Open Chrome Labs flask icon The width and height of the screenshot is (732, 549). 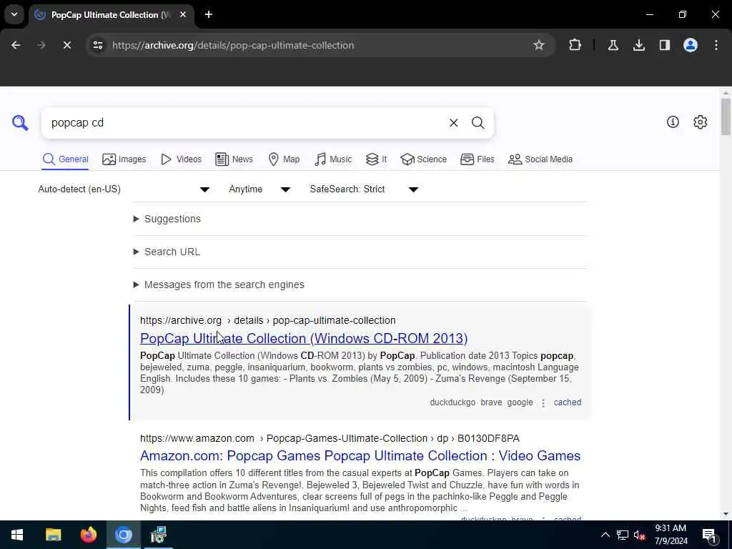point(613,45)
